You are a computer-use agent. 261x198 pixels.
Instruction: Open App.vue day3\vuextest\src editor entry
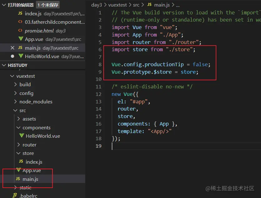[x=42, y=39]
